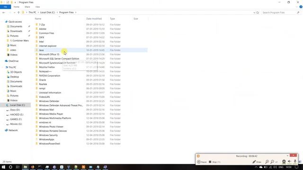Open the Help question mark icon

(x=301, y=7)
